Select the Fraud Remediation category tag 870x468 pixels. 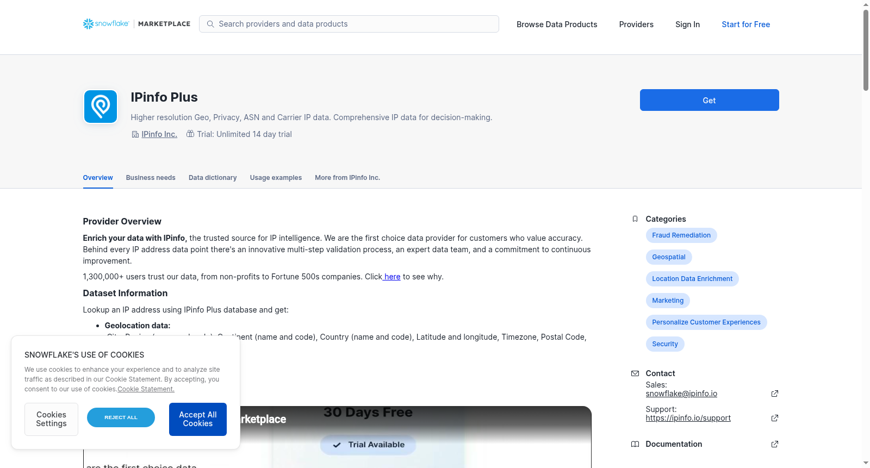point(681,235)
